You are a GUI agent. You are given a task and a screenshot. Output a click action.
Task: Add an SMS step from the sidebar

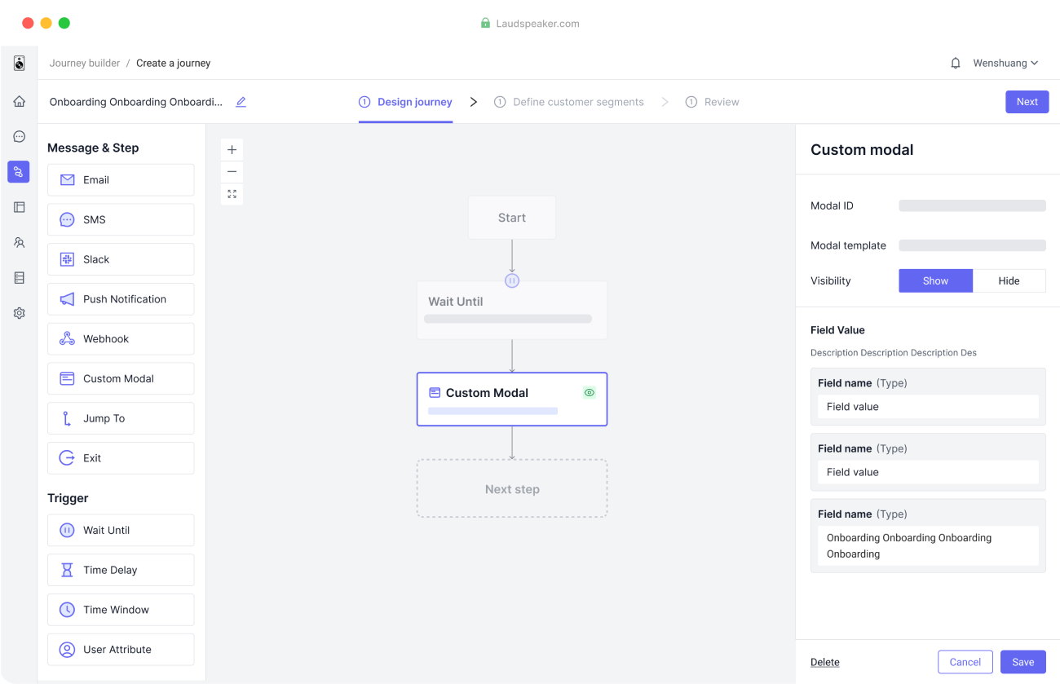[121, 219]
